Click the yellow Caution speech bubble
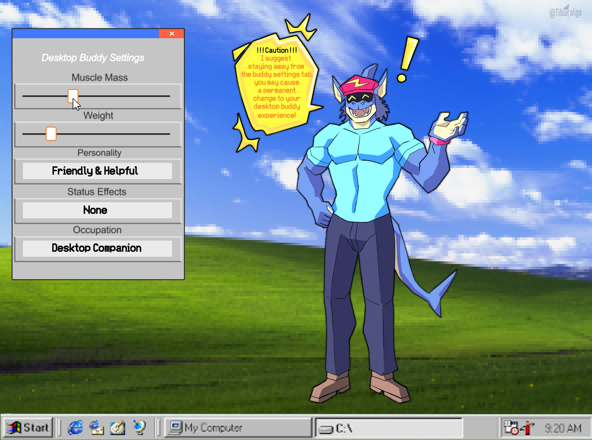The image size is (592, 440). (x=277, y=83)
